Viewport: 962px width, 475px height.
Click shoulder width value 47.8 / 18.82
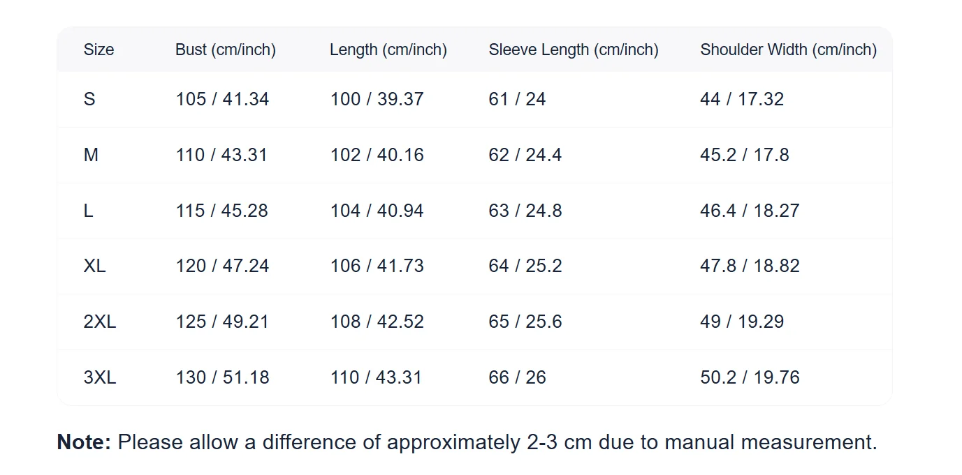click(750, 266)
